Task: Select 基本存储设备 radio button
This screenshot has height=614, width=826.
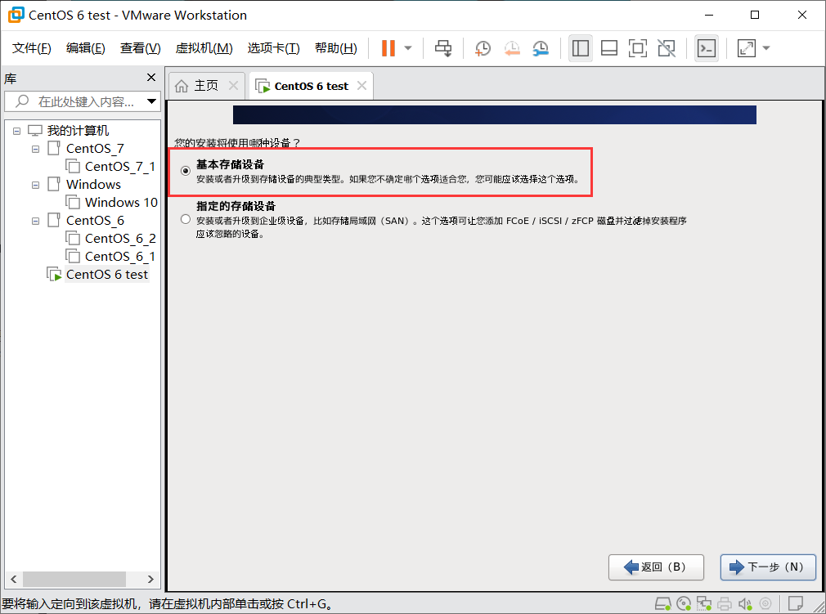Action: pos(186,171)
